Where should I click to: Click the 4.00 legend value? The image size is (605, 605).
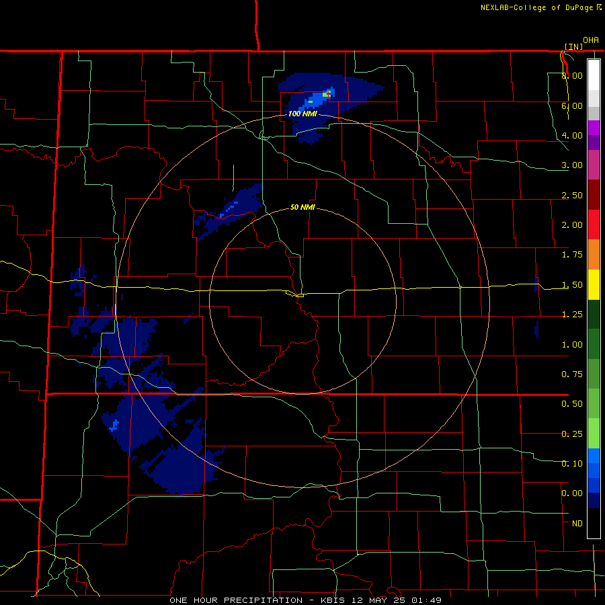[572, 135]
